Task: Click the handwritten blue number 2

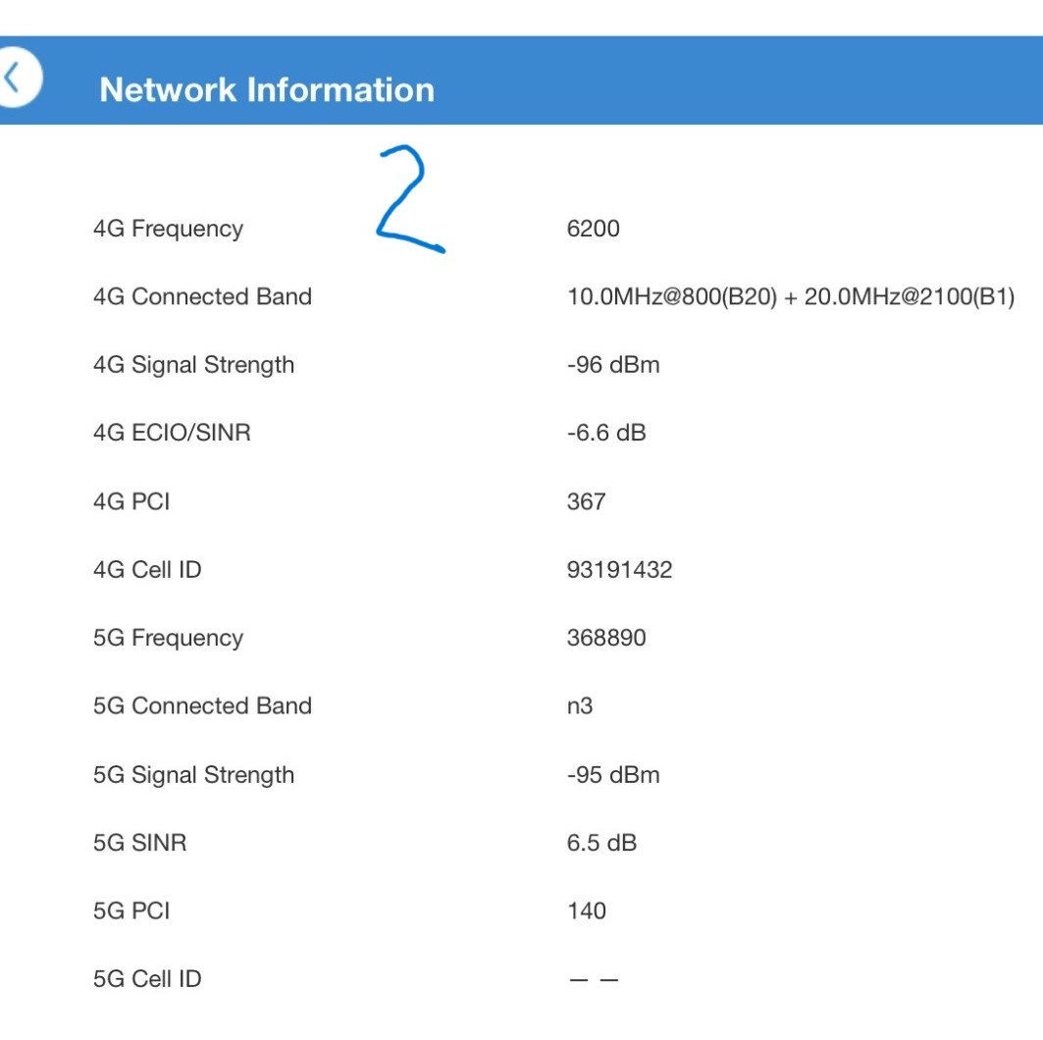Action: [408, 199]
